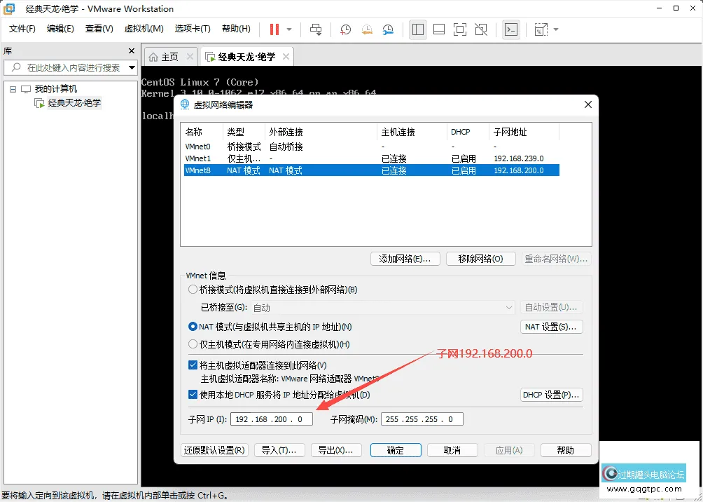Click the NAT 设置(S)... button

[552, 327]
